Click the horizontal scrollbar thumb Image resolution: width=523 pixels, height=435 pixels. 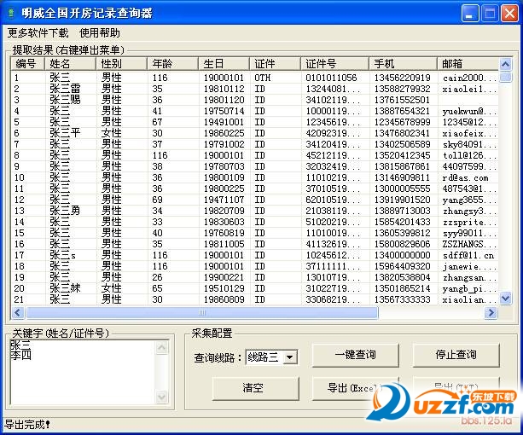202,312
